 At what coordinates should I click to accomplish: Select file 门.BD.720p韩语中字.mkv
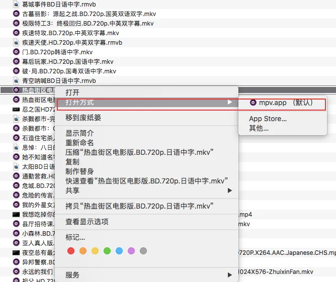tap(57, 52)
